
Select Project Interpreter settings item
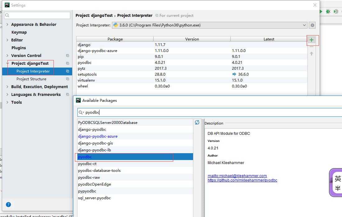pyautogui.click(x=37, y=71)
